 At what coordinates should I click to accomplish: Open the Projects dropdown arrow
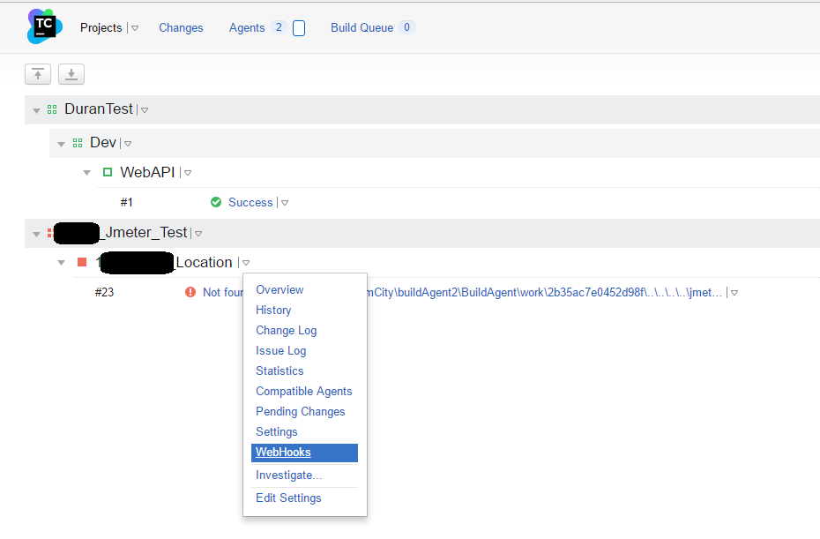tap(135, 28)
